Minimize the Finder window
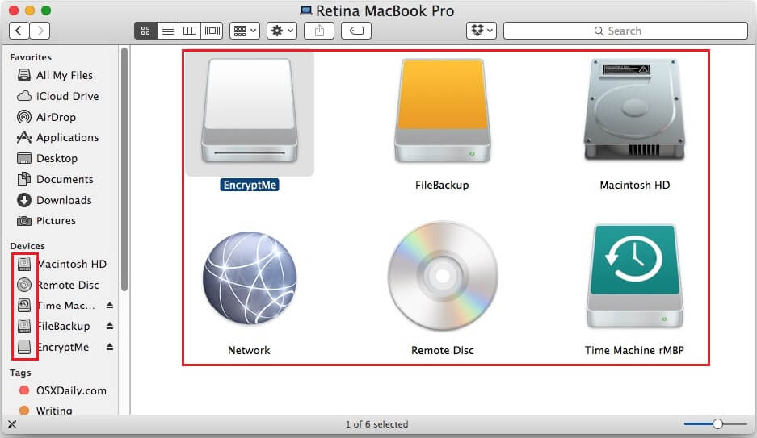757x438 pixels. (x=29, y=10)
